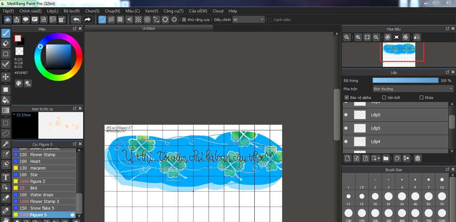Adjust the Độ trong opacity slider
This screenshot has width=456, height=222.
(405, 81)
